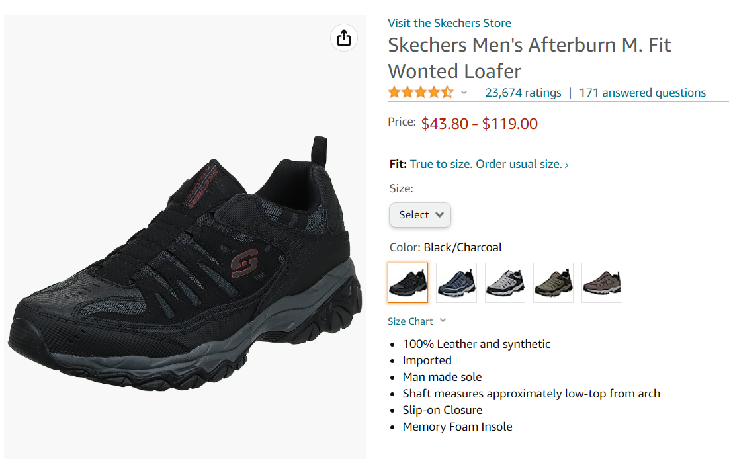View the 171 answered questions

(x=642, y=93)
